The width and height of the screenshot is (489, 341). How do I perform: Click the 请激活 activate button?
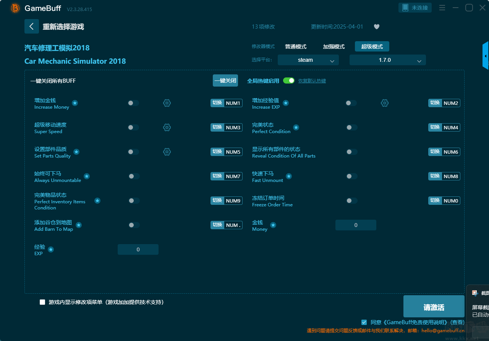pyautogui.click(x=434, y=307)
